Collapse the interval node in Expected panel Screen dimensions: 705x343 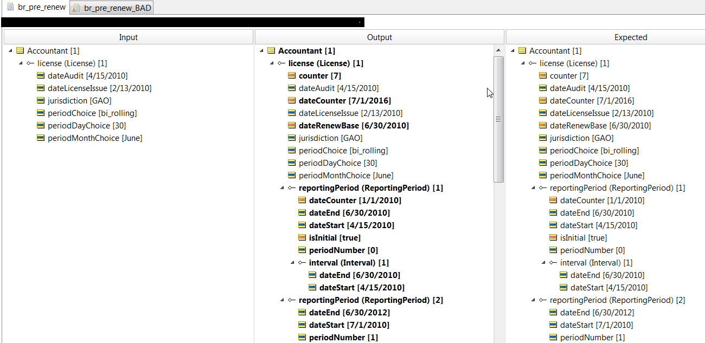(x=544, y=263)
